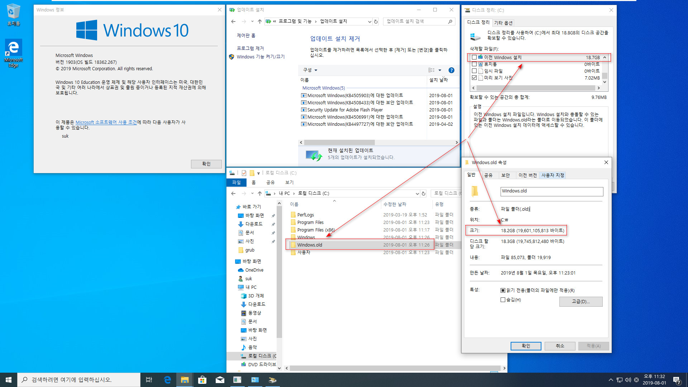Viewport: 688px width, 387px height.
Task: Show hidden tray icons chevron
Action: click(x=611, y=380)
